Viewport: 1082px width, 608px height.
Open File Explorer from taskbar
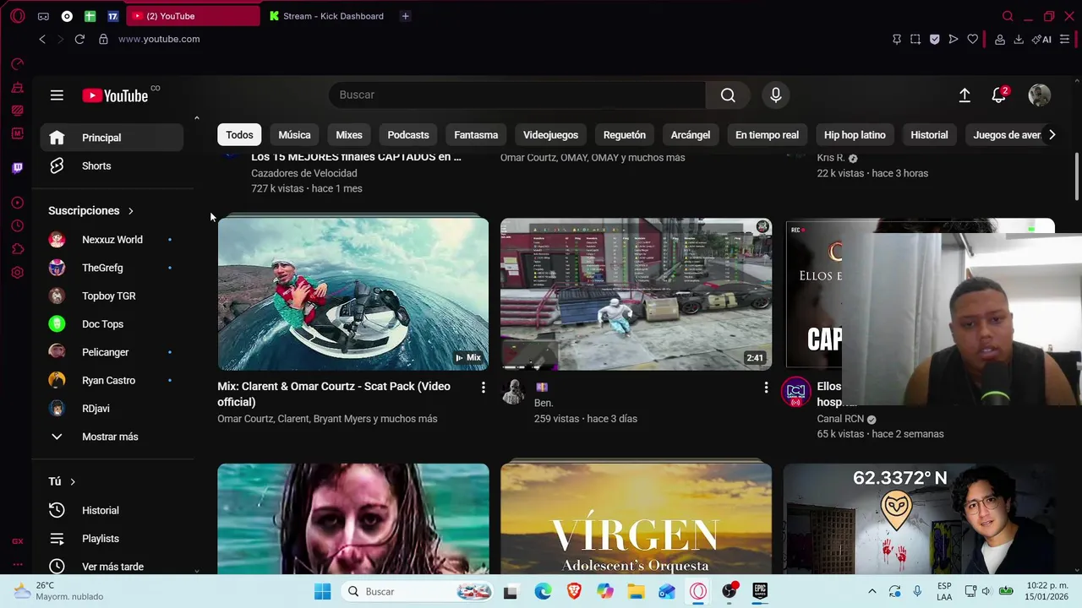(x=636, y=592)
